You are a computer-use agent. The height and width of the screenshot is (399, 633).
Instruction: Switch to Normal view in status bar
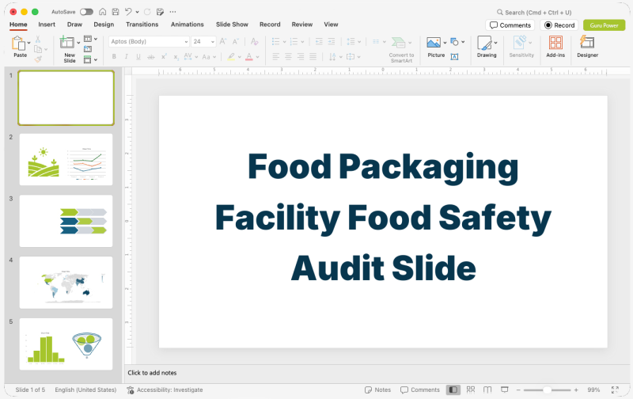coord(453,389)
